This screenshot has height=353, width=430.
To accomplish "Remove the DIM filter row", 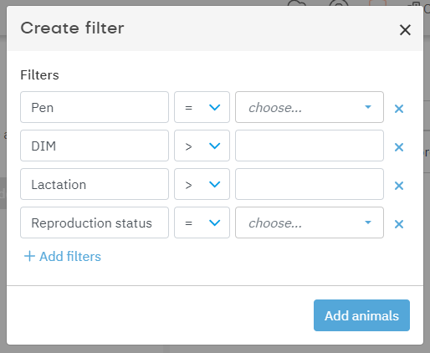I will coord(399,147).
